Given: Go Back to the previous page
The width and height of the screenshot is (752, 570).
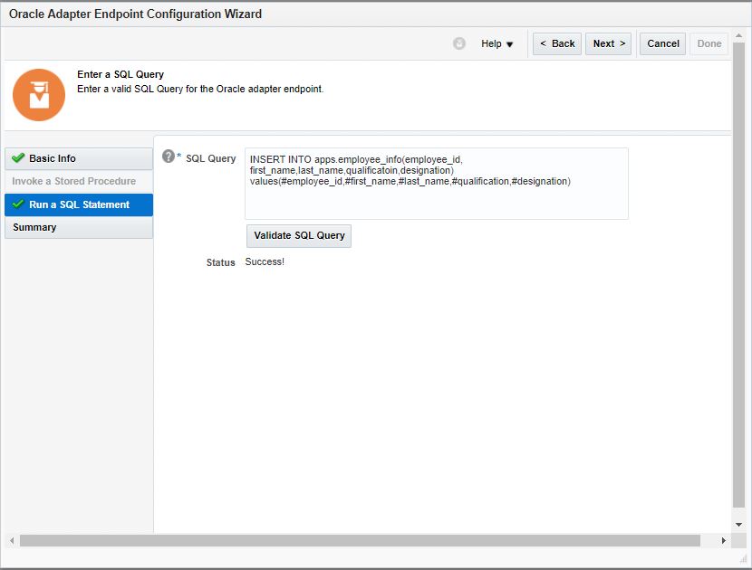Looking at the screenshot, I should [557, 43].
